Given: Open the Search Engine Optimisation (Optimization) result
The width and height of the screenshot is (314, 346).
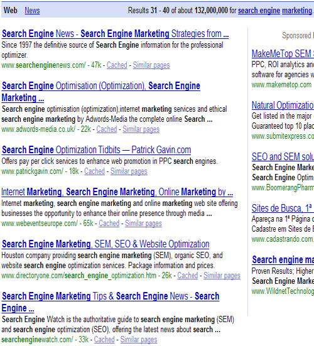Looking at the screenshot, I should coord(101,92).
